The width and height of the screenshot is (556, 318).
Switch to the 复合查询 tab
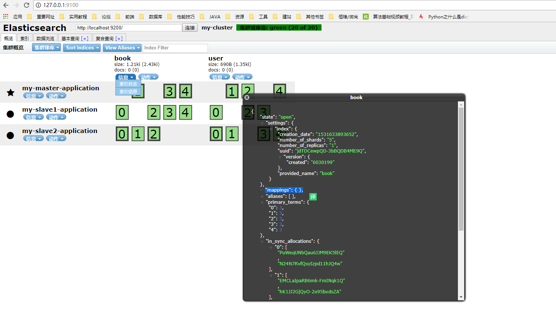109,38
